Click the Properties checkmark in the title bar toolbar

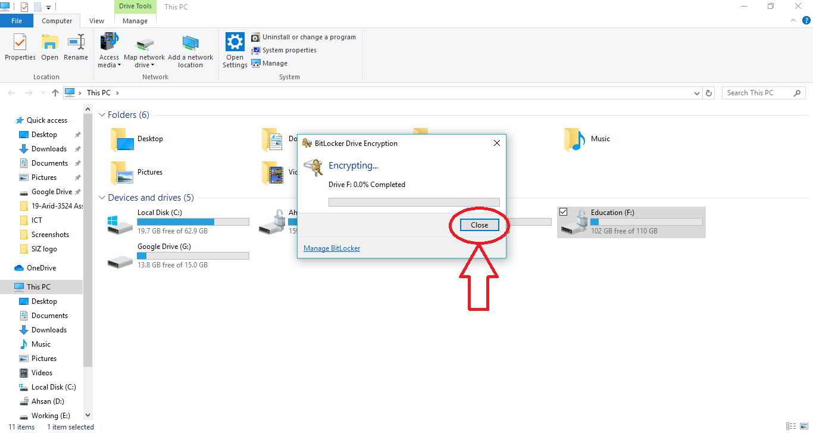[24, 7]
